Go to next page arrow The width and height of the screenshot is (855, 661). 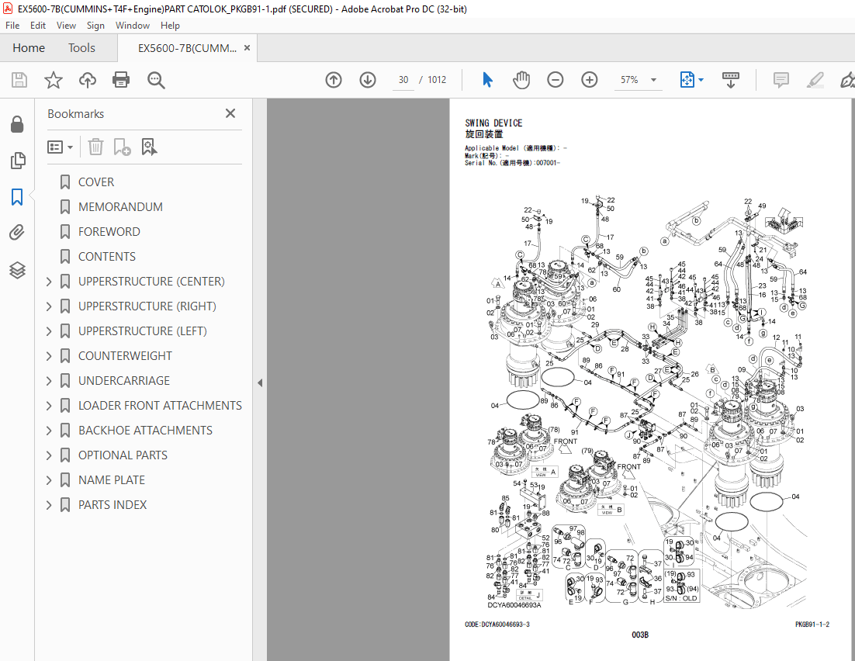coord(368,80)
